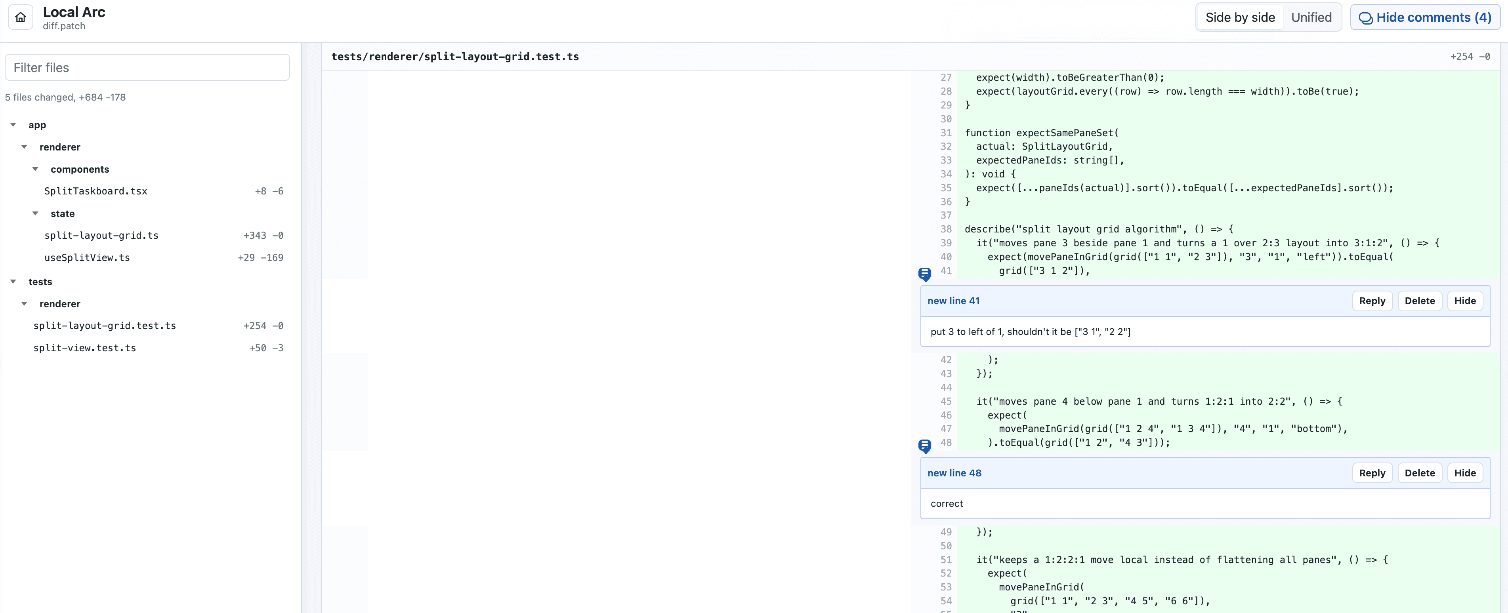Click comment text about '3 1', '2 2'
This screenshot has width=1508, height=613.
click(x=1030, y=332)
